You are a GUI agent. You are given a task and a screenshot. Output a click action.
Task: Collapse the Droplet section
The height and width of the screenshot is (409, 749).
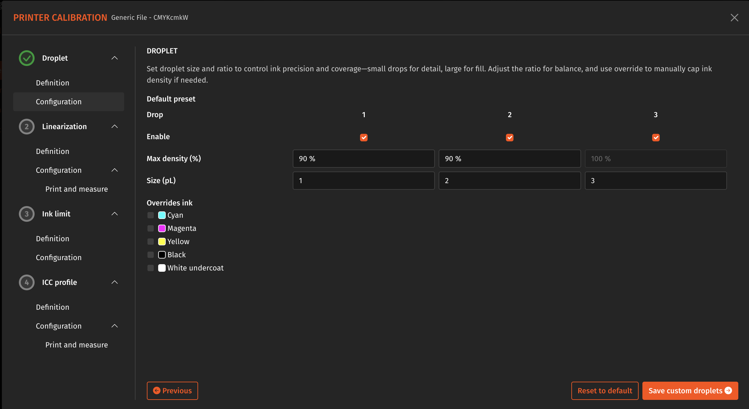pos(114,58)
